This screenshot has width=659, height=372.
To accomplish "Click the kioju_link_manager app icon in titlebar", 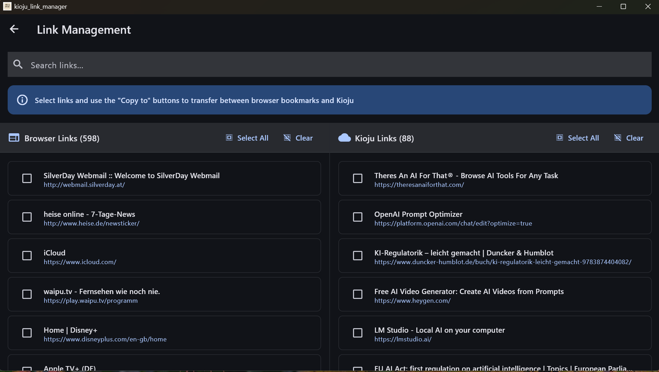I will 7,6.
